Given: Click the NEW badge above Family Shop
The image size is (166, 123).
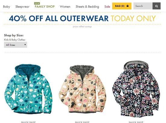Looking at the screenshot, I should tap(37, 3).
